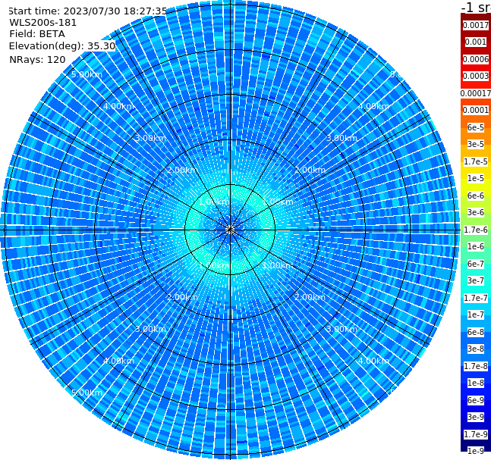Click the 6e-8 colorbar label
491x460 pixels.
click(x=476, y=332)
